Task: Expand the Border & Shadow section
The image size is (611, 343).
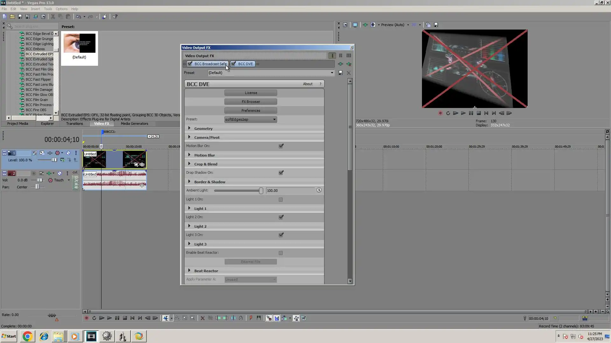Action: coord(189,182)
